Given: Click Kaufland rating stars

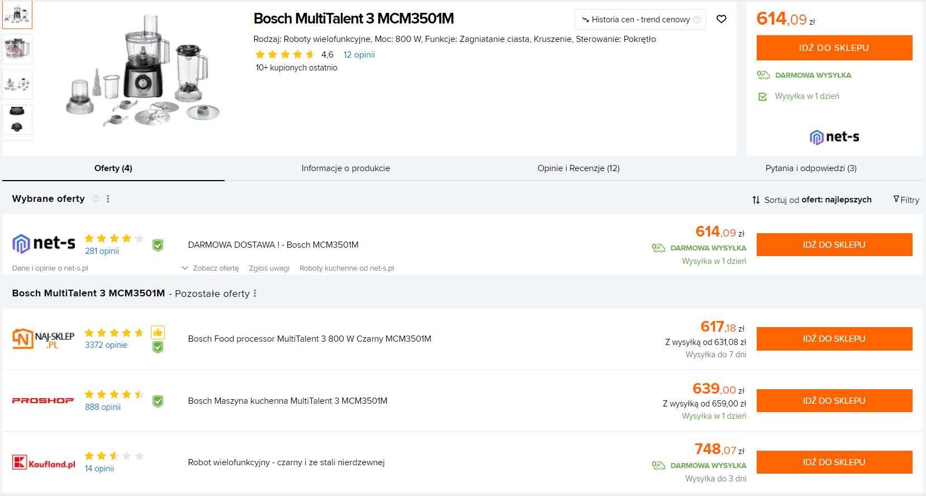Looking at the screenshot, I should click(114, 456).
